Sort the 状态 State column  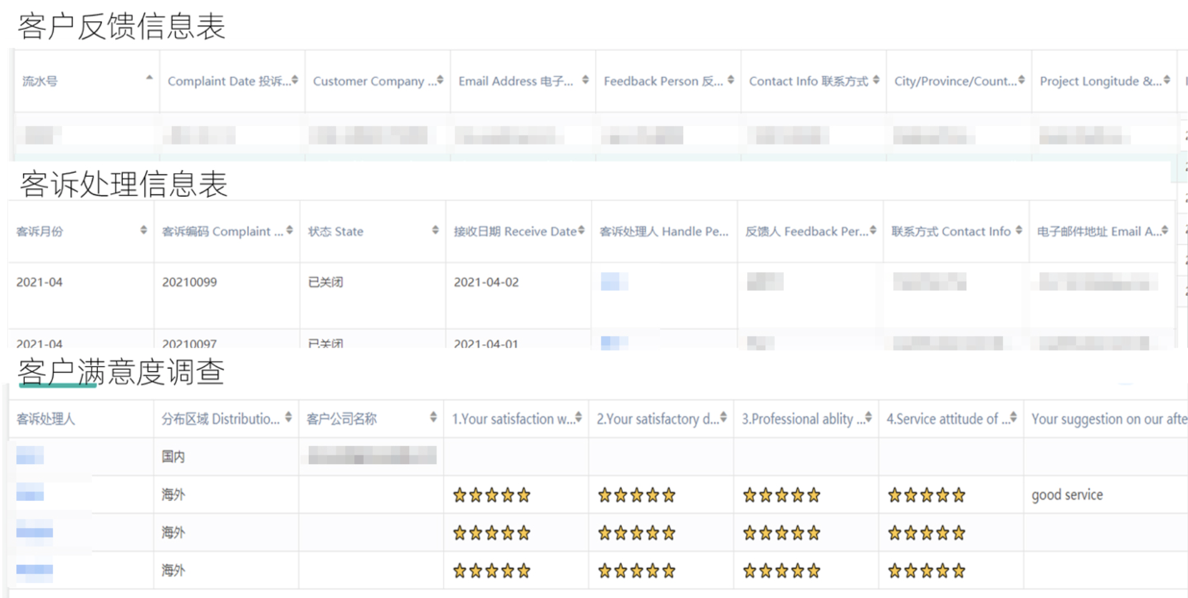[435, 230]
